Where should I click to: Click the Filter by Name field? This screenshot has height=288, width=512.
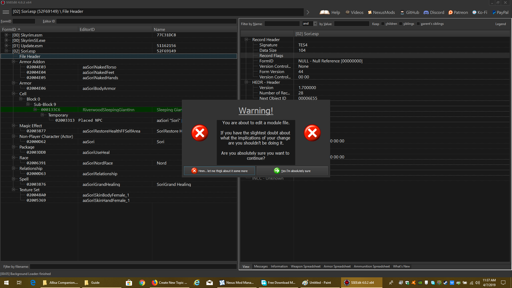point(282,24)
